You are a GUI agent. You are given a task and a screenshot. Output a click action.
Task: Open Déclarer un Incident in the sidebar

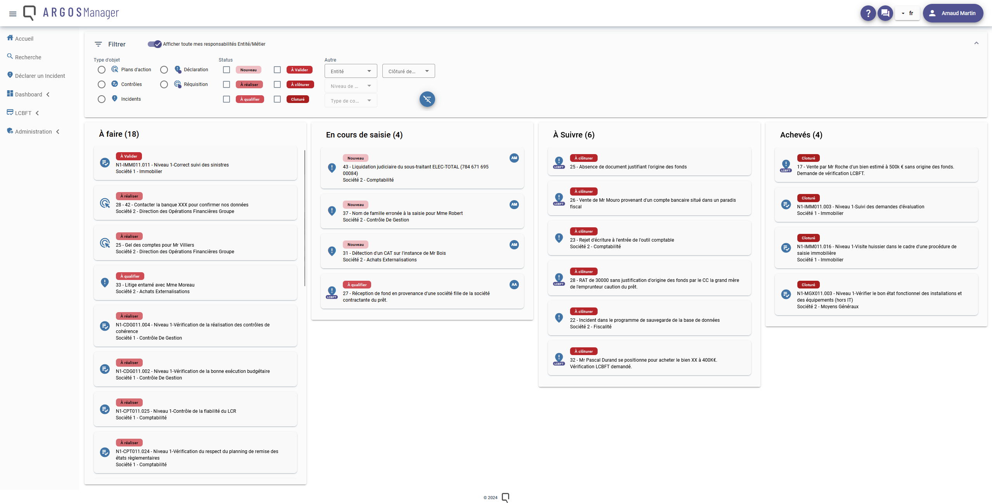40,76
